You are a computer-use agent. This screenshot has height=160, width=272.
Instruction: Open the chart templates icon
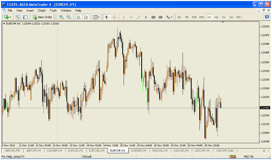pyautogui.click(x=95, y=17)
